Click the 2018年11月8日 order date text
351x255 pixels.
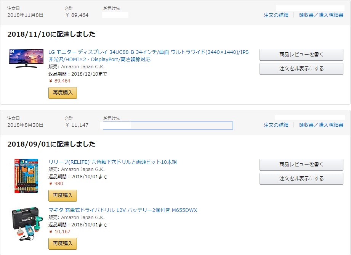click(25, 15)
